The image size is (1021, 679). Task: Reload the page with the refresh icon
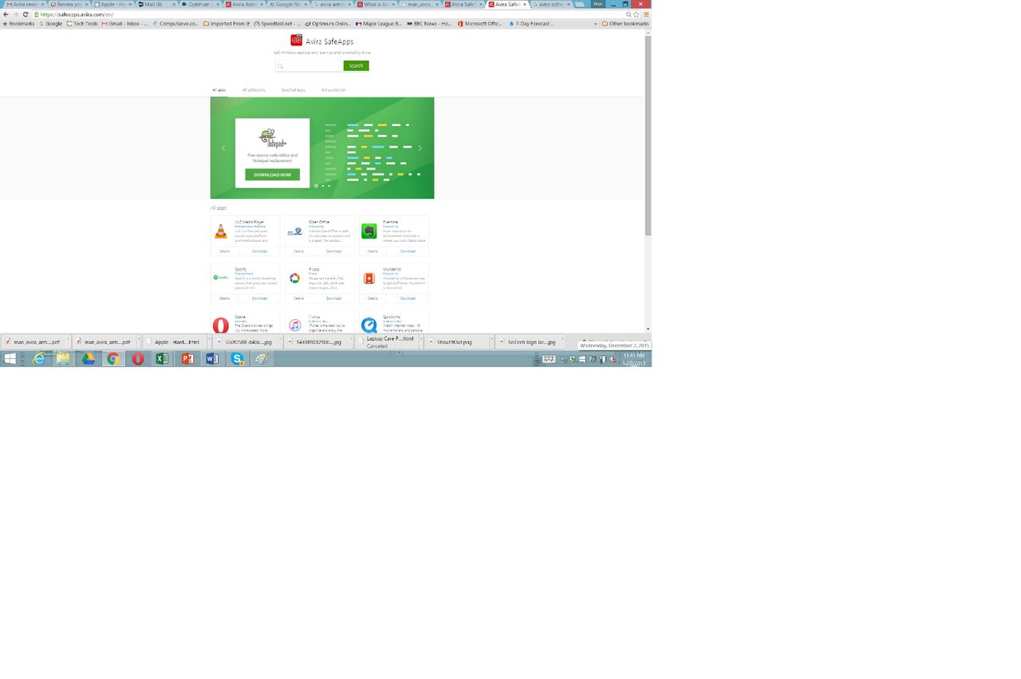point(26,14)
